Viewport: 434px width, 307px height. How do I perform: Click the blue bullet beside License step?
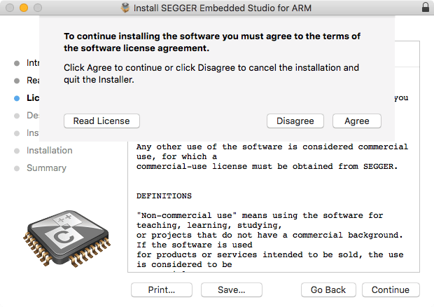[x=17, y=98]
